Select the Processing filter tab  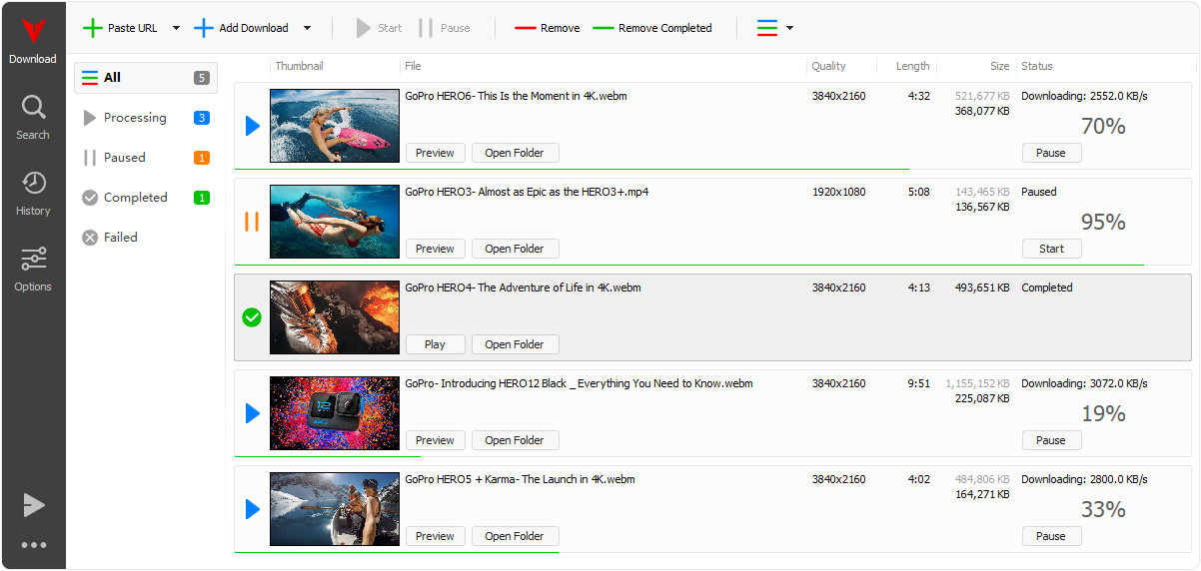pyautogui.click(x=146, y=118)
